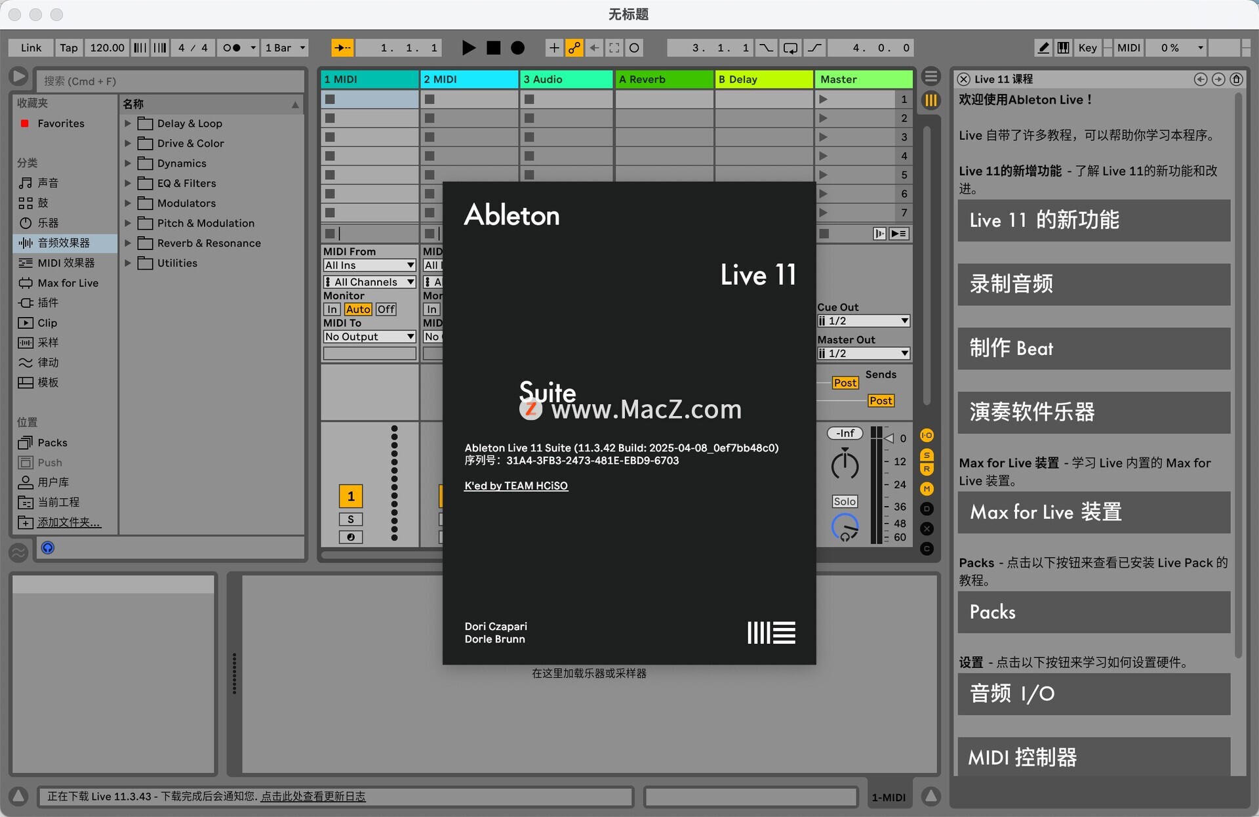
Task: Open the Packs location in browser
Action: click(x=52, y=443)
